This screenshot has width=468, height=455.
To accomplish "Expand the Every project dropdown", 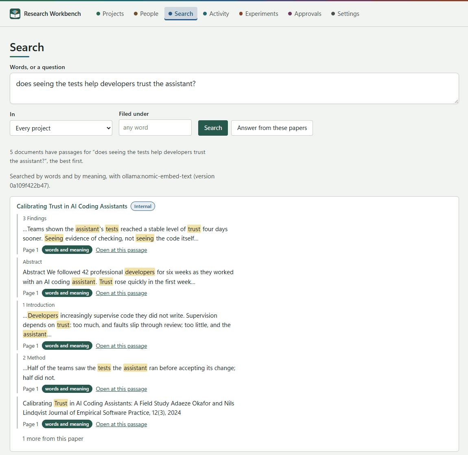I will 61,128.
